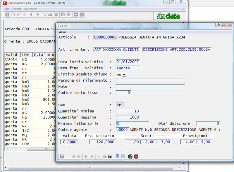Viewport: 234px width, 172px height.
Task: Select the table row with UMV MQ
Action: pos(30,135)
